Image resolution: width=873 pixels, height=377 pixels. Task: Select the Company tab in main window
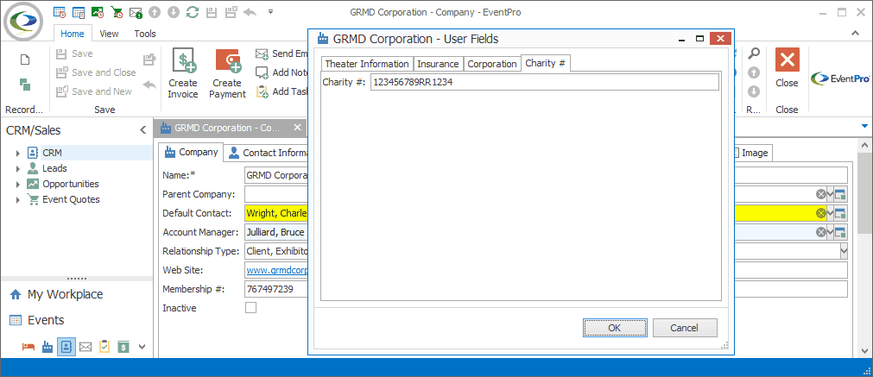tap(191, 152)
